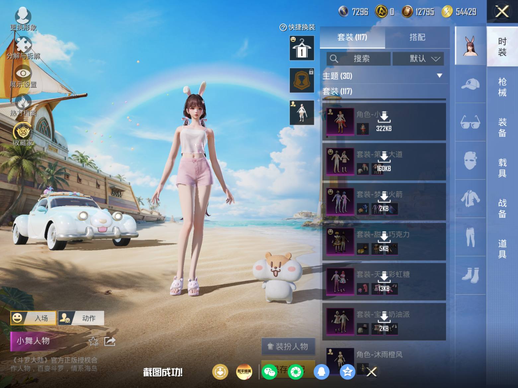Switch to the 搭配 tab
518x388 pixels.
(417, 37)
